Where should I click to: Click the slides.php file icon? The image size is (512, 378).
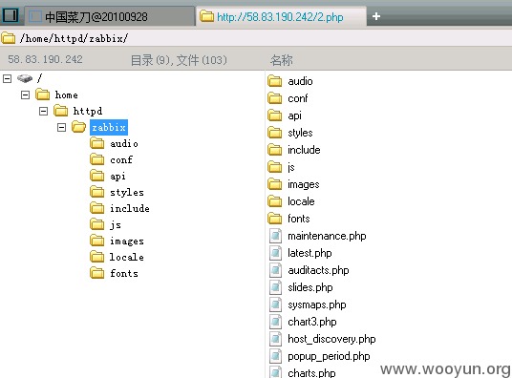(x=275, y=287)
